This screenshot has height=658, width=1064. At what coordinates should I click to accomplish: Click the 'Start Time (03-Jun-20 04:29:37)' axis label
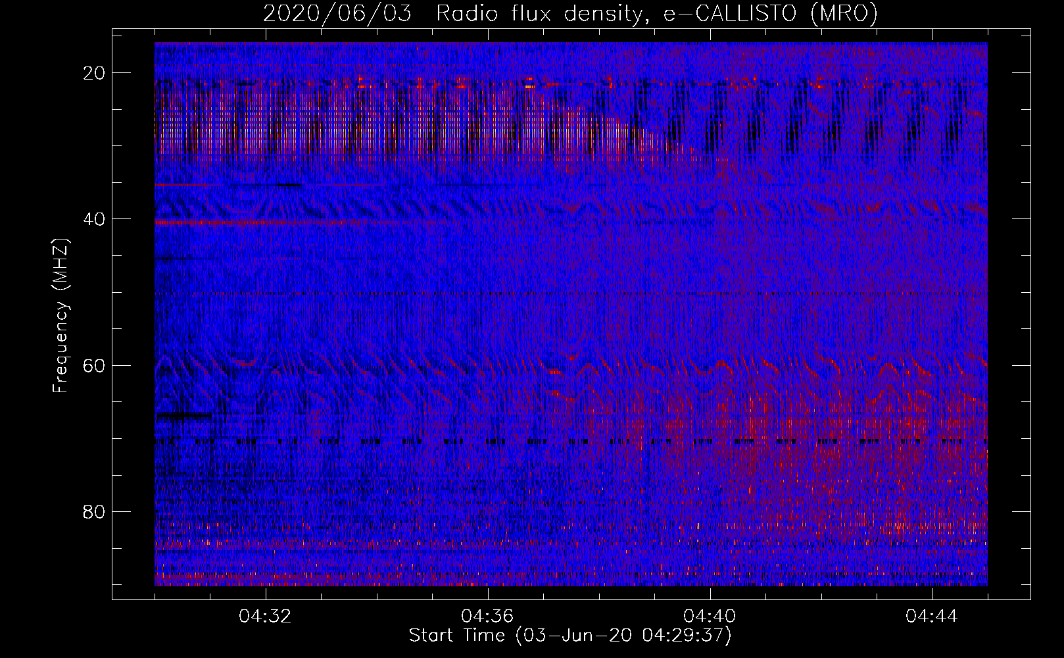(x=570, y=636)
